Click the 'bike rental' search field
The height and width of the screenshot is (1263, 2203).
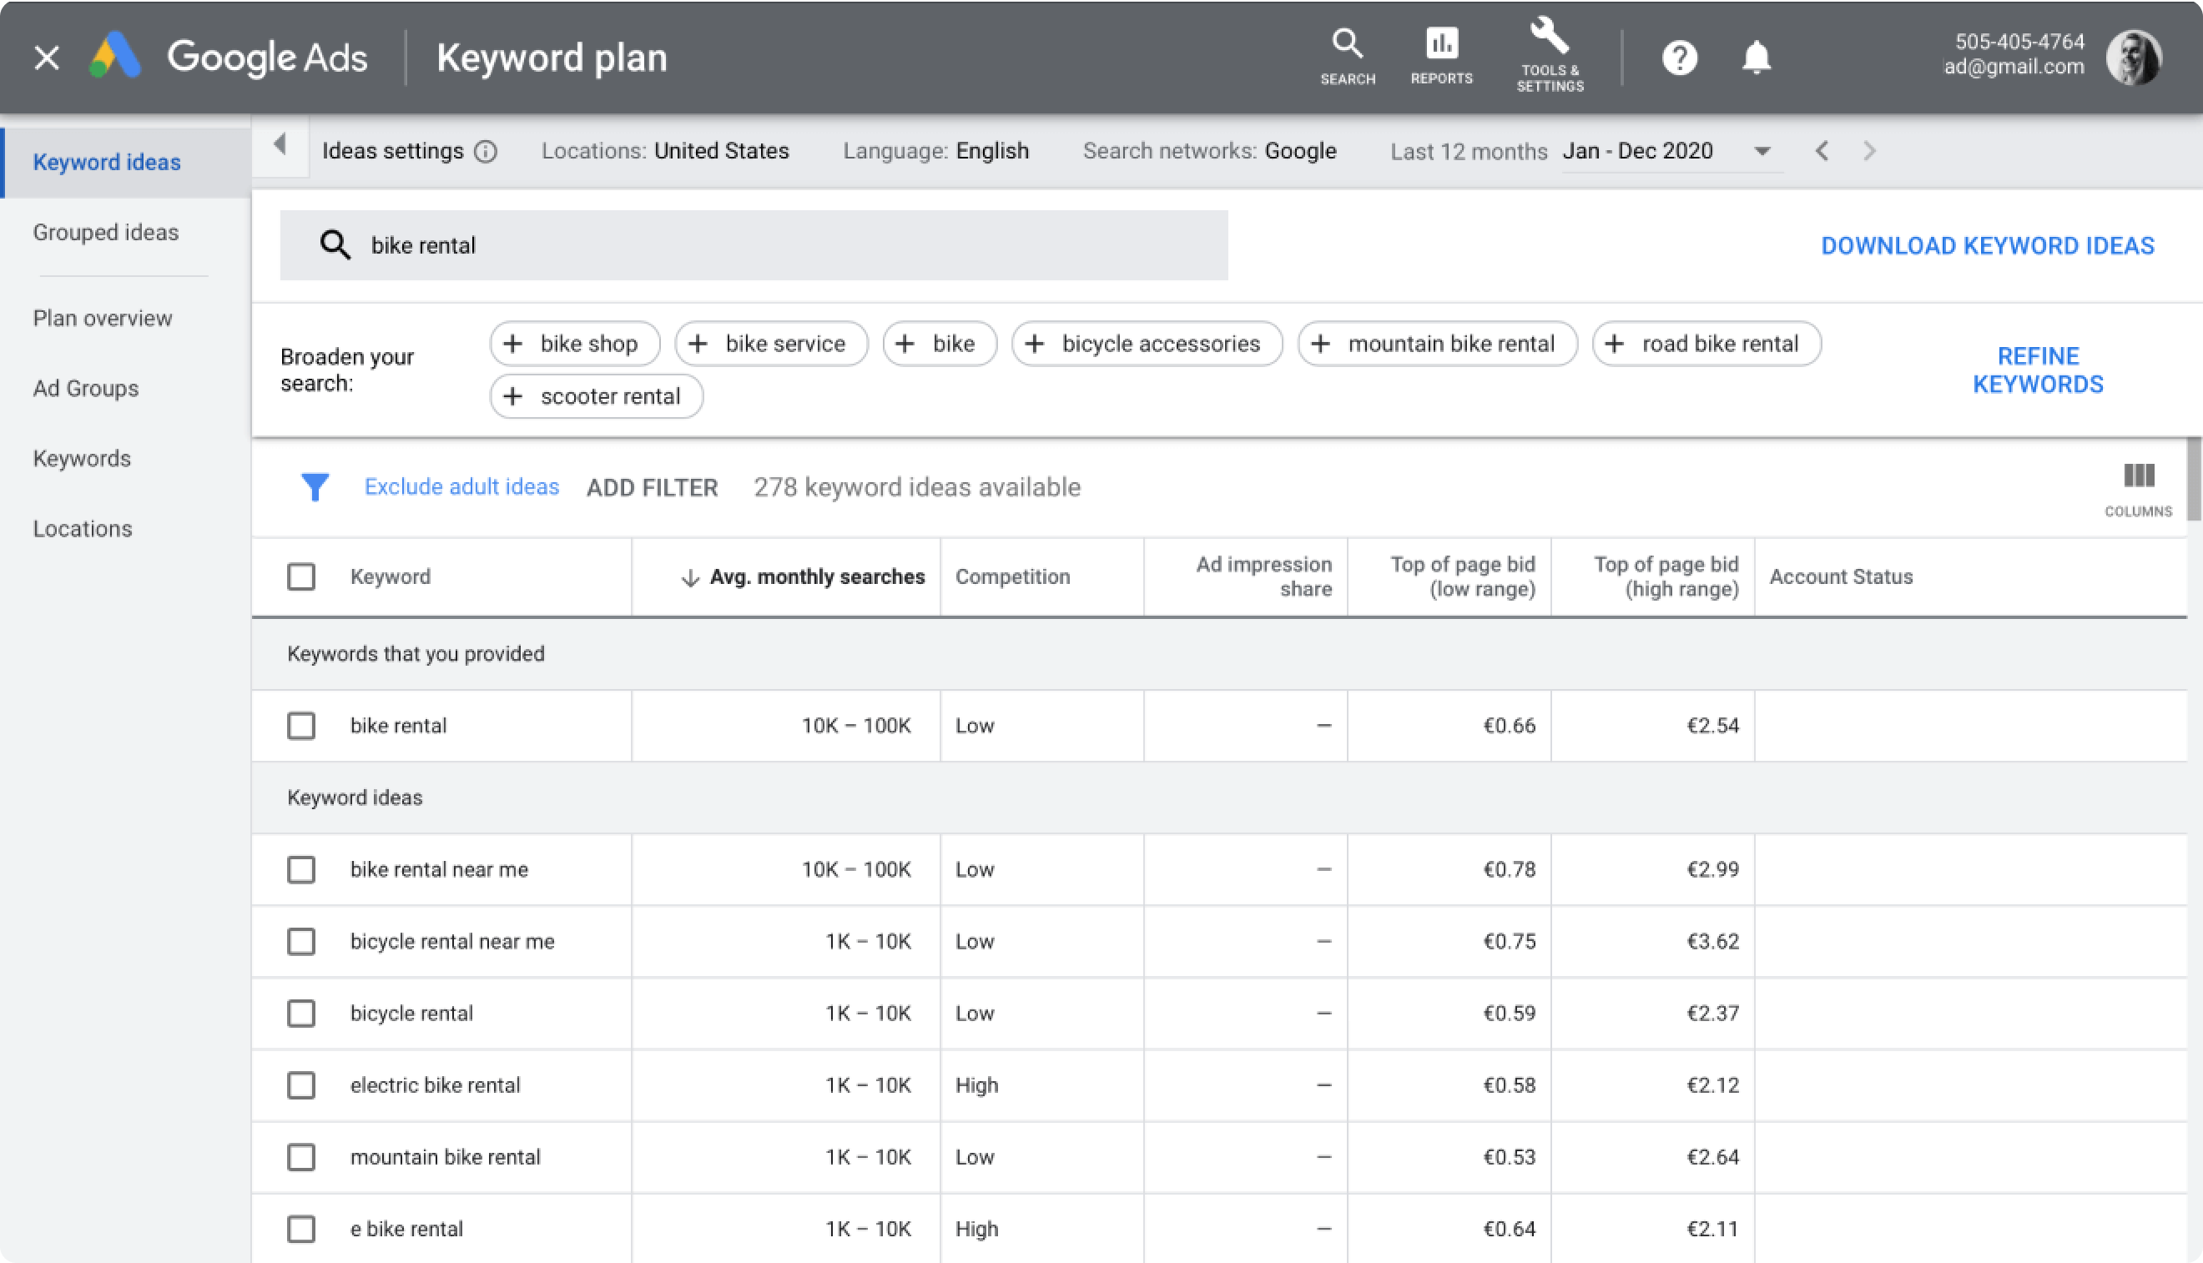pyautogui.click(x=754, y=245)
